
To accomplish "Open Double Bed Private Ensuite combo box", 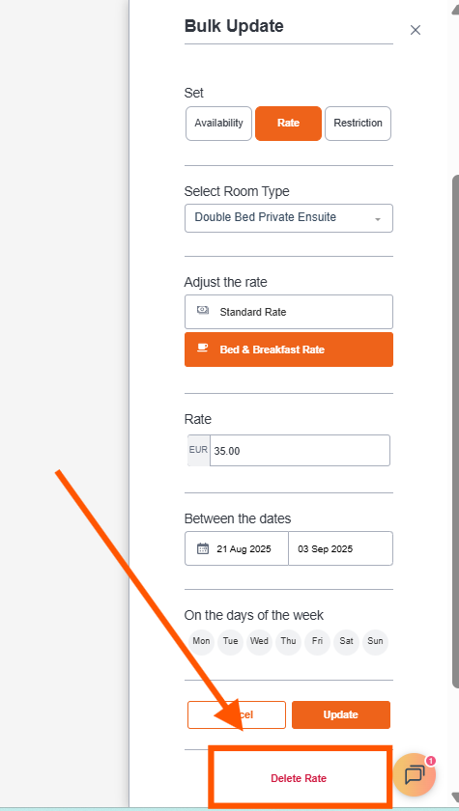I will [x=289, y=218].
